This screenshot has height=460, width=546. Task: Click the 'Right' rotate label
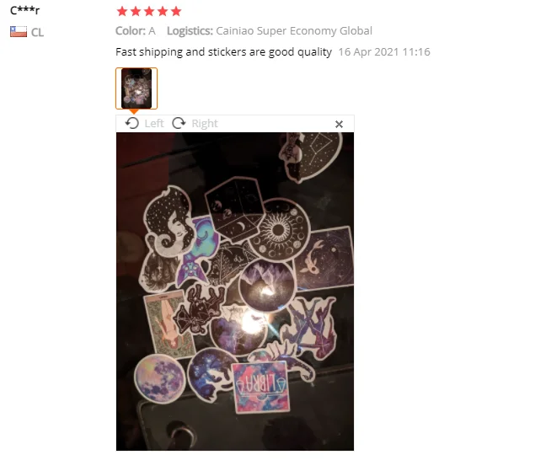pyautogui.click(x=205, y=124)
